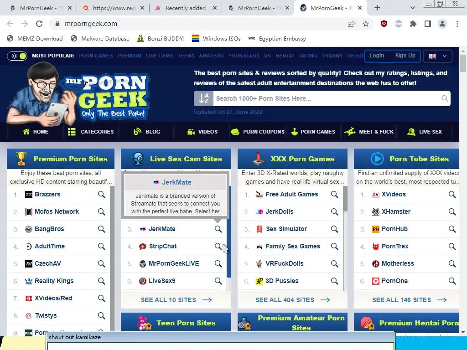The image size is (467, 350).
Task: Click magnifier icon next to Sex Simulator
Action: click(334, 229)
